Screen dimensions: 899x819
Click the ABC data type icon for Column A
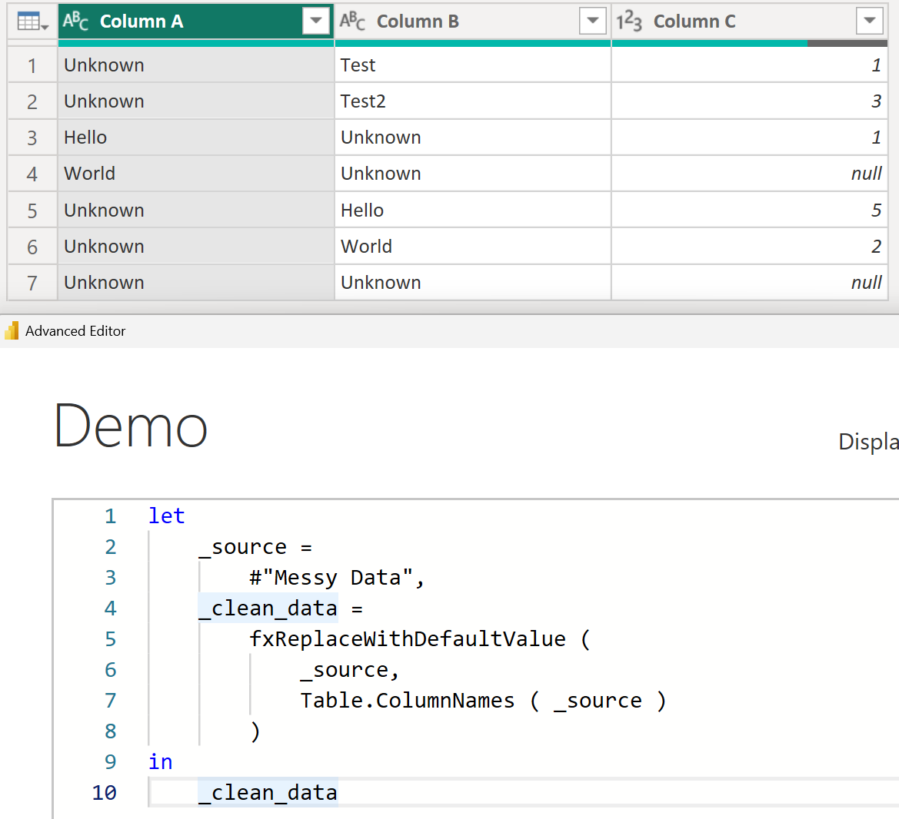pos(75,21)
